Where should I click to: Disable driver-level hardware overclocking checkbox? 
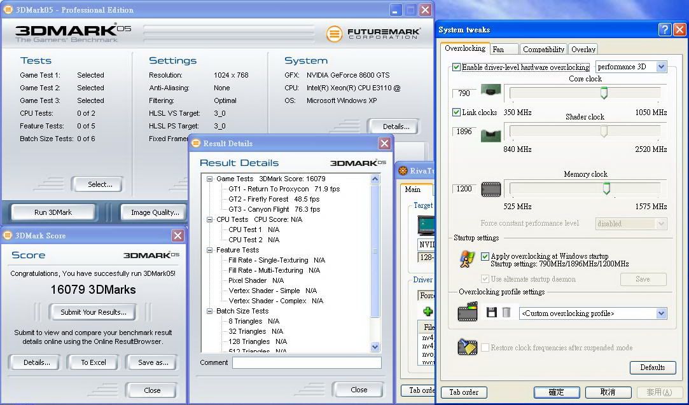(456, 67)
